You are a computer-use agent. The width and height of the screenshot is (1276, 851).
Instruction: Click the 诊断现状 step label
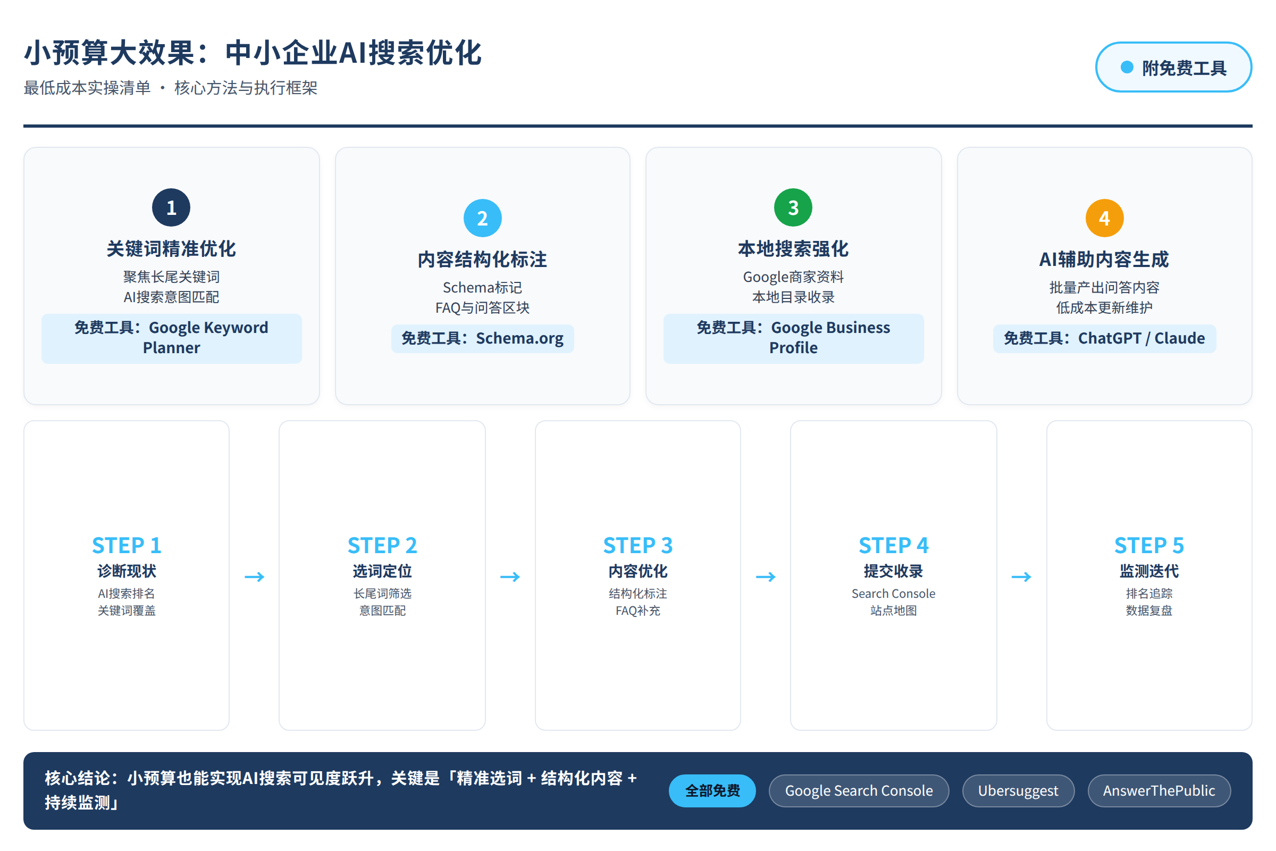coord(127,571)
